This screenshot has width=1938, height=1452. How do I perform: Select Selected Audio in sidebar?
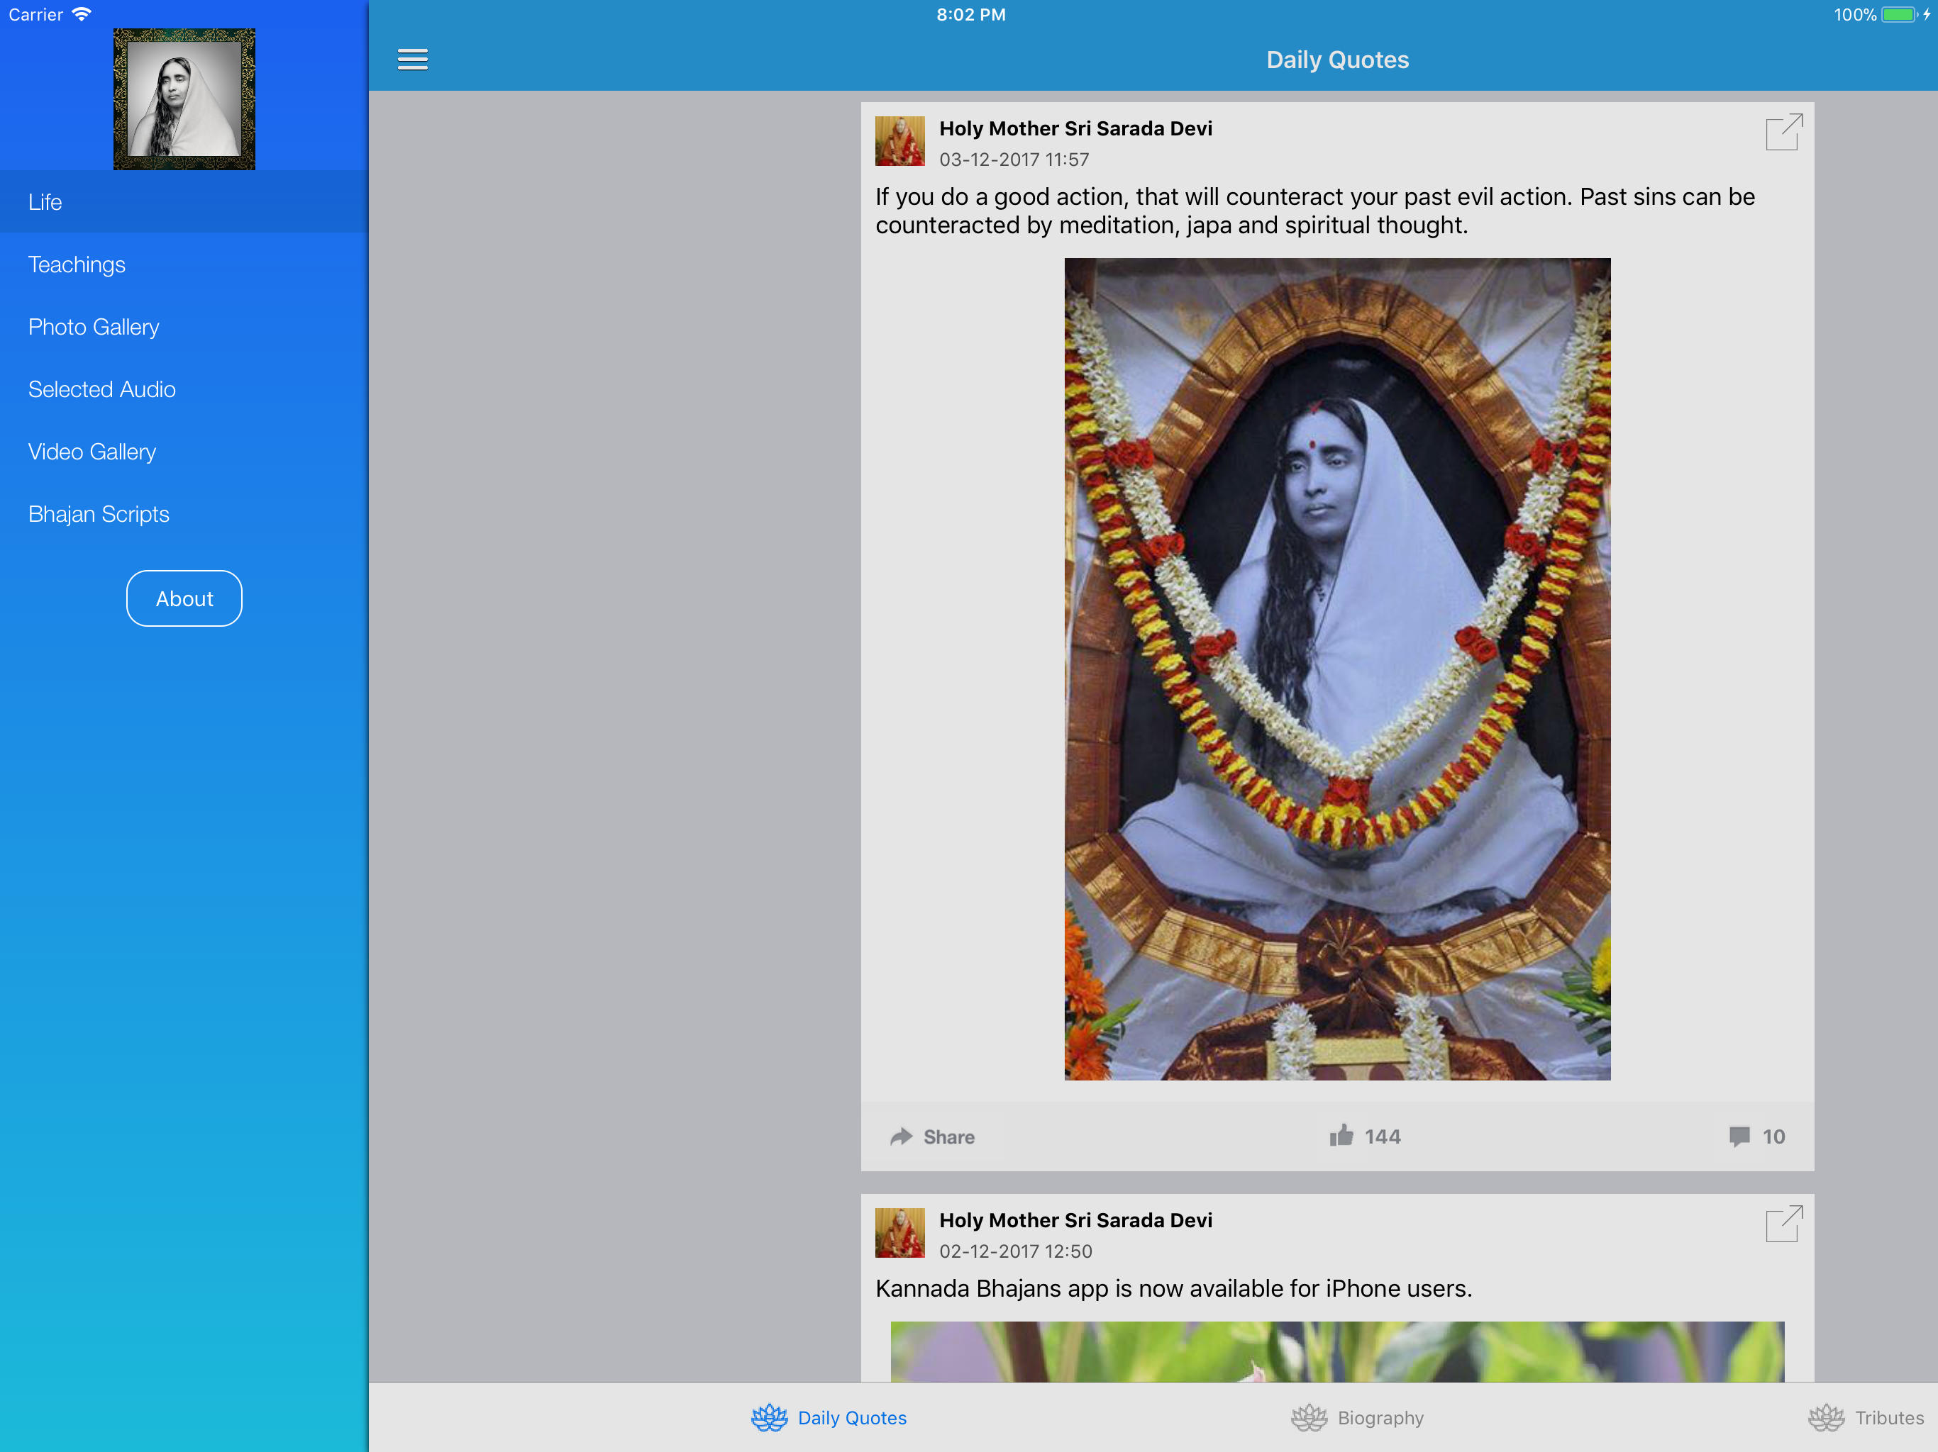coord(101,389)
